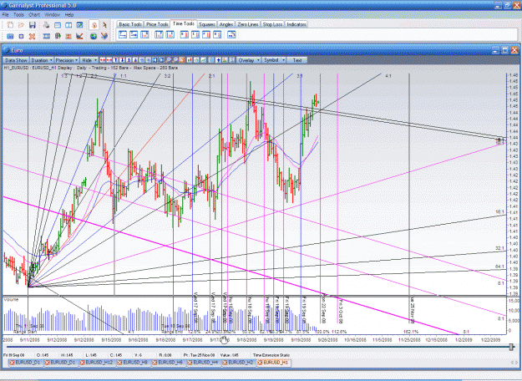The width and height of the screenshot is (522, 381).
Task: Select the third Time Tools icon
Action: pyautogui.click(x=144, y=34)
